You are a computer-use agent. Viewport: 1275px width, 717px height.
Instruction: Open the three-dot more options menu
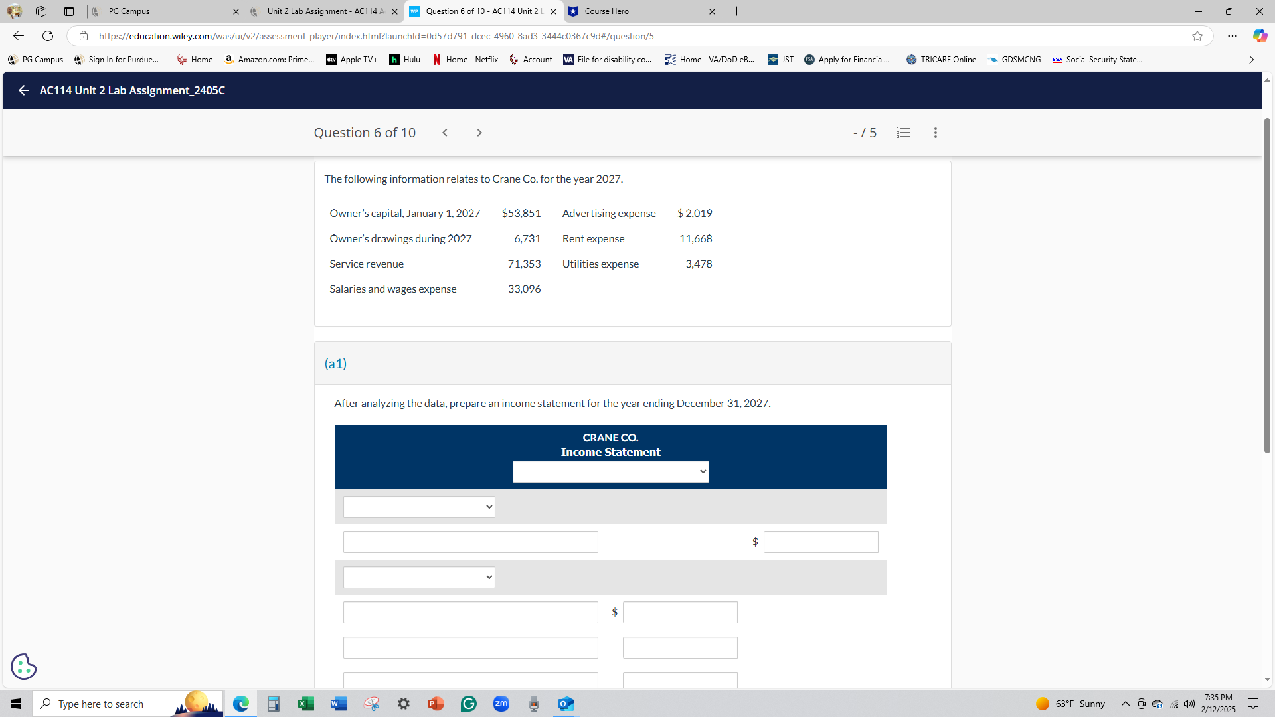coord(935,133)
